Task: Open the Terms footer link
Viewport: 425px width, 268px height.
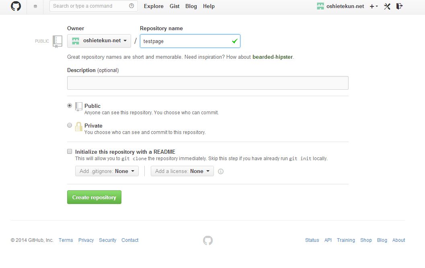Action: point(66,240)
